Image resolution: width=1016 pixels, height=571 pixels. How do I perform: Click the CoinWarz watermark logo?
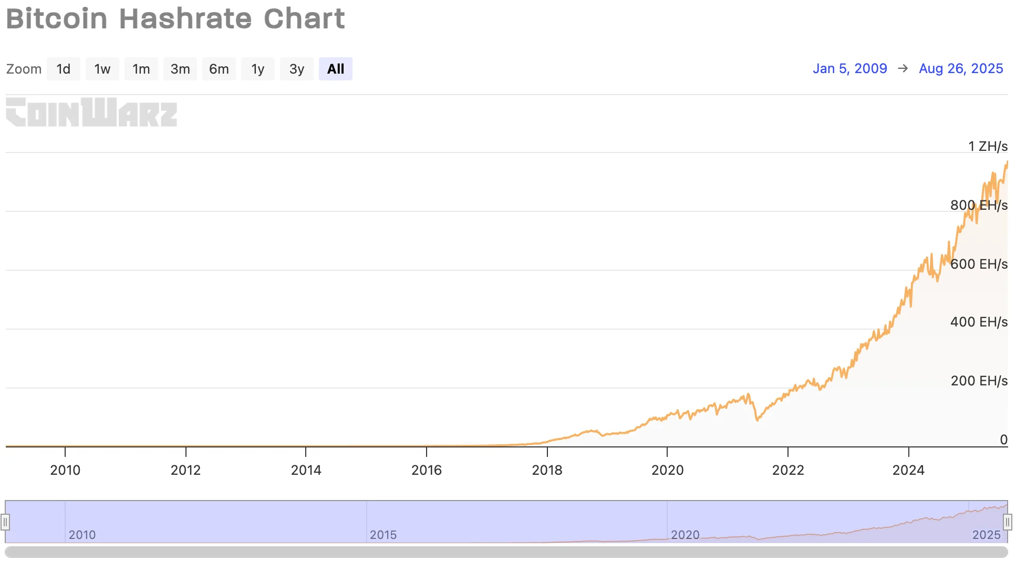click(91, 112)
